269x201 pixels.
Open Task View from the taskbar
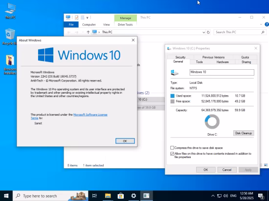pos(94,196)
